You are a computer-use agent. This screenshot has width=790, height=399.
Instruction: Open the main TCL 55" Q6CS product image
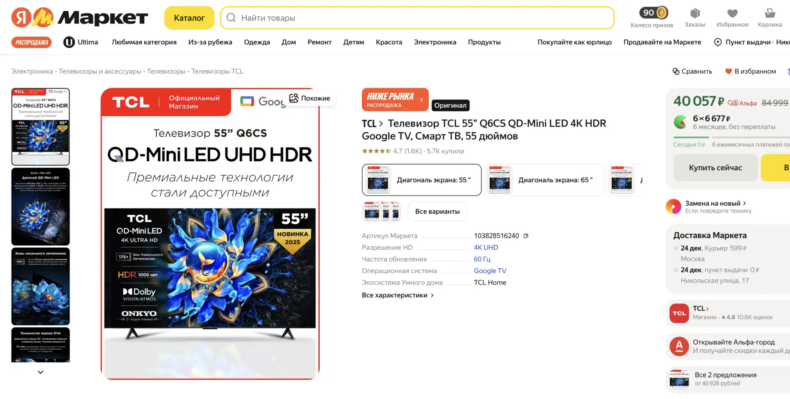[x=210, y=234]
